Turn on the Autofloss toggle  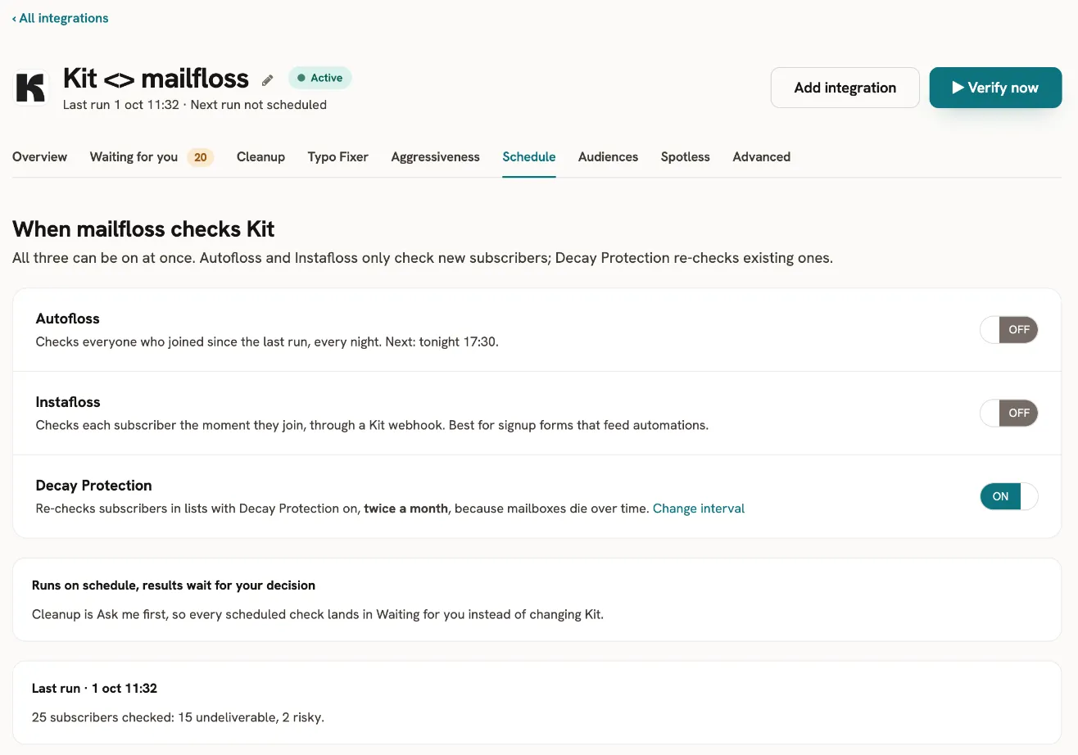tap(1009, 330)
